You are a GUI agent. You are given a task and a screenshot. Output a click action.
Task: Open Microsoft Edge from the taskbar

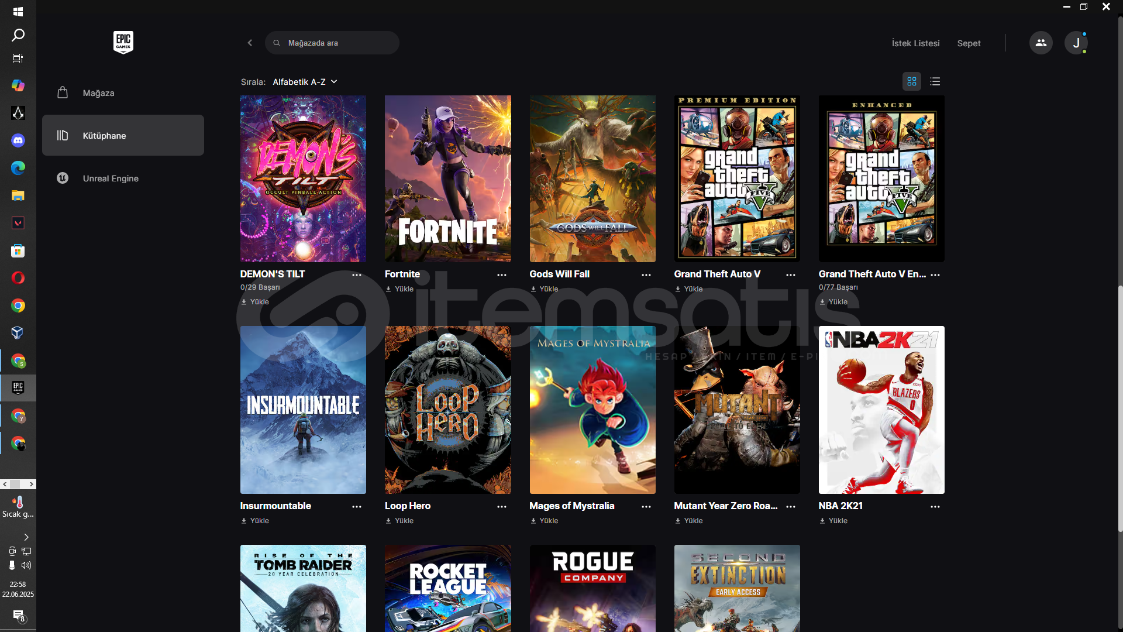[x=18, y=168]
